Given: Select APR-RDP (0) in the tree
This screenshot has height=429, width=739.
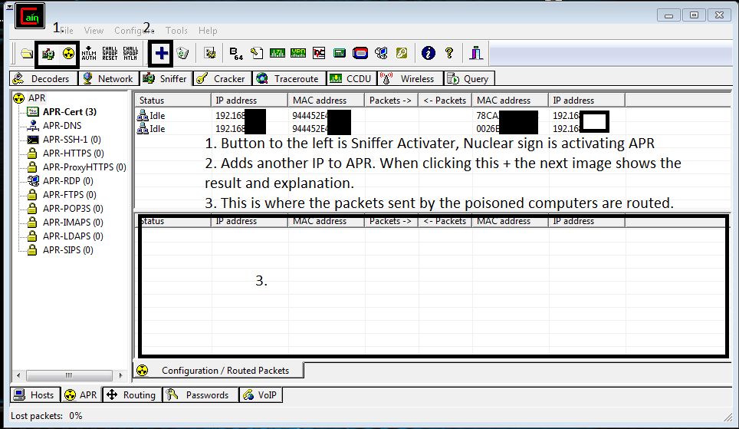Looking at the screenshot, I should (x=68, y=181).
